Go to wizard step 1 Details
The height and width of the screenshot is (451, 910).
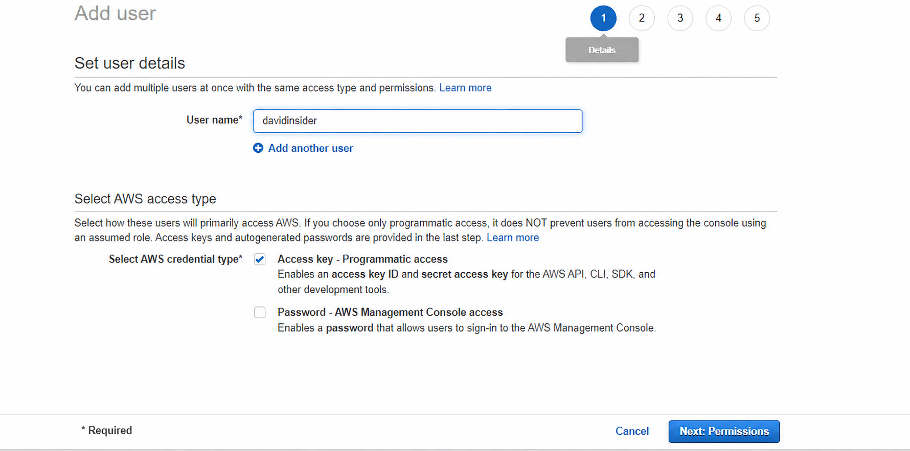click(603, 18)
